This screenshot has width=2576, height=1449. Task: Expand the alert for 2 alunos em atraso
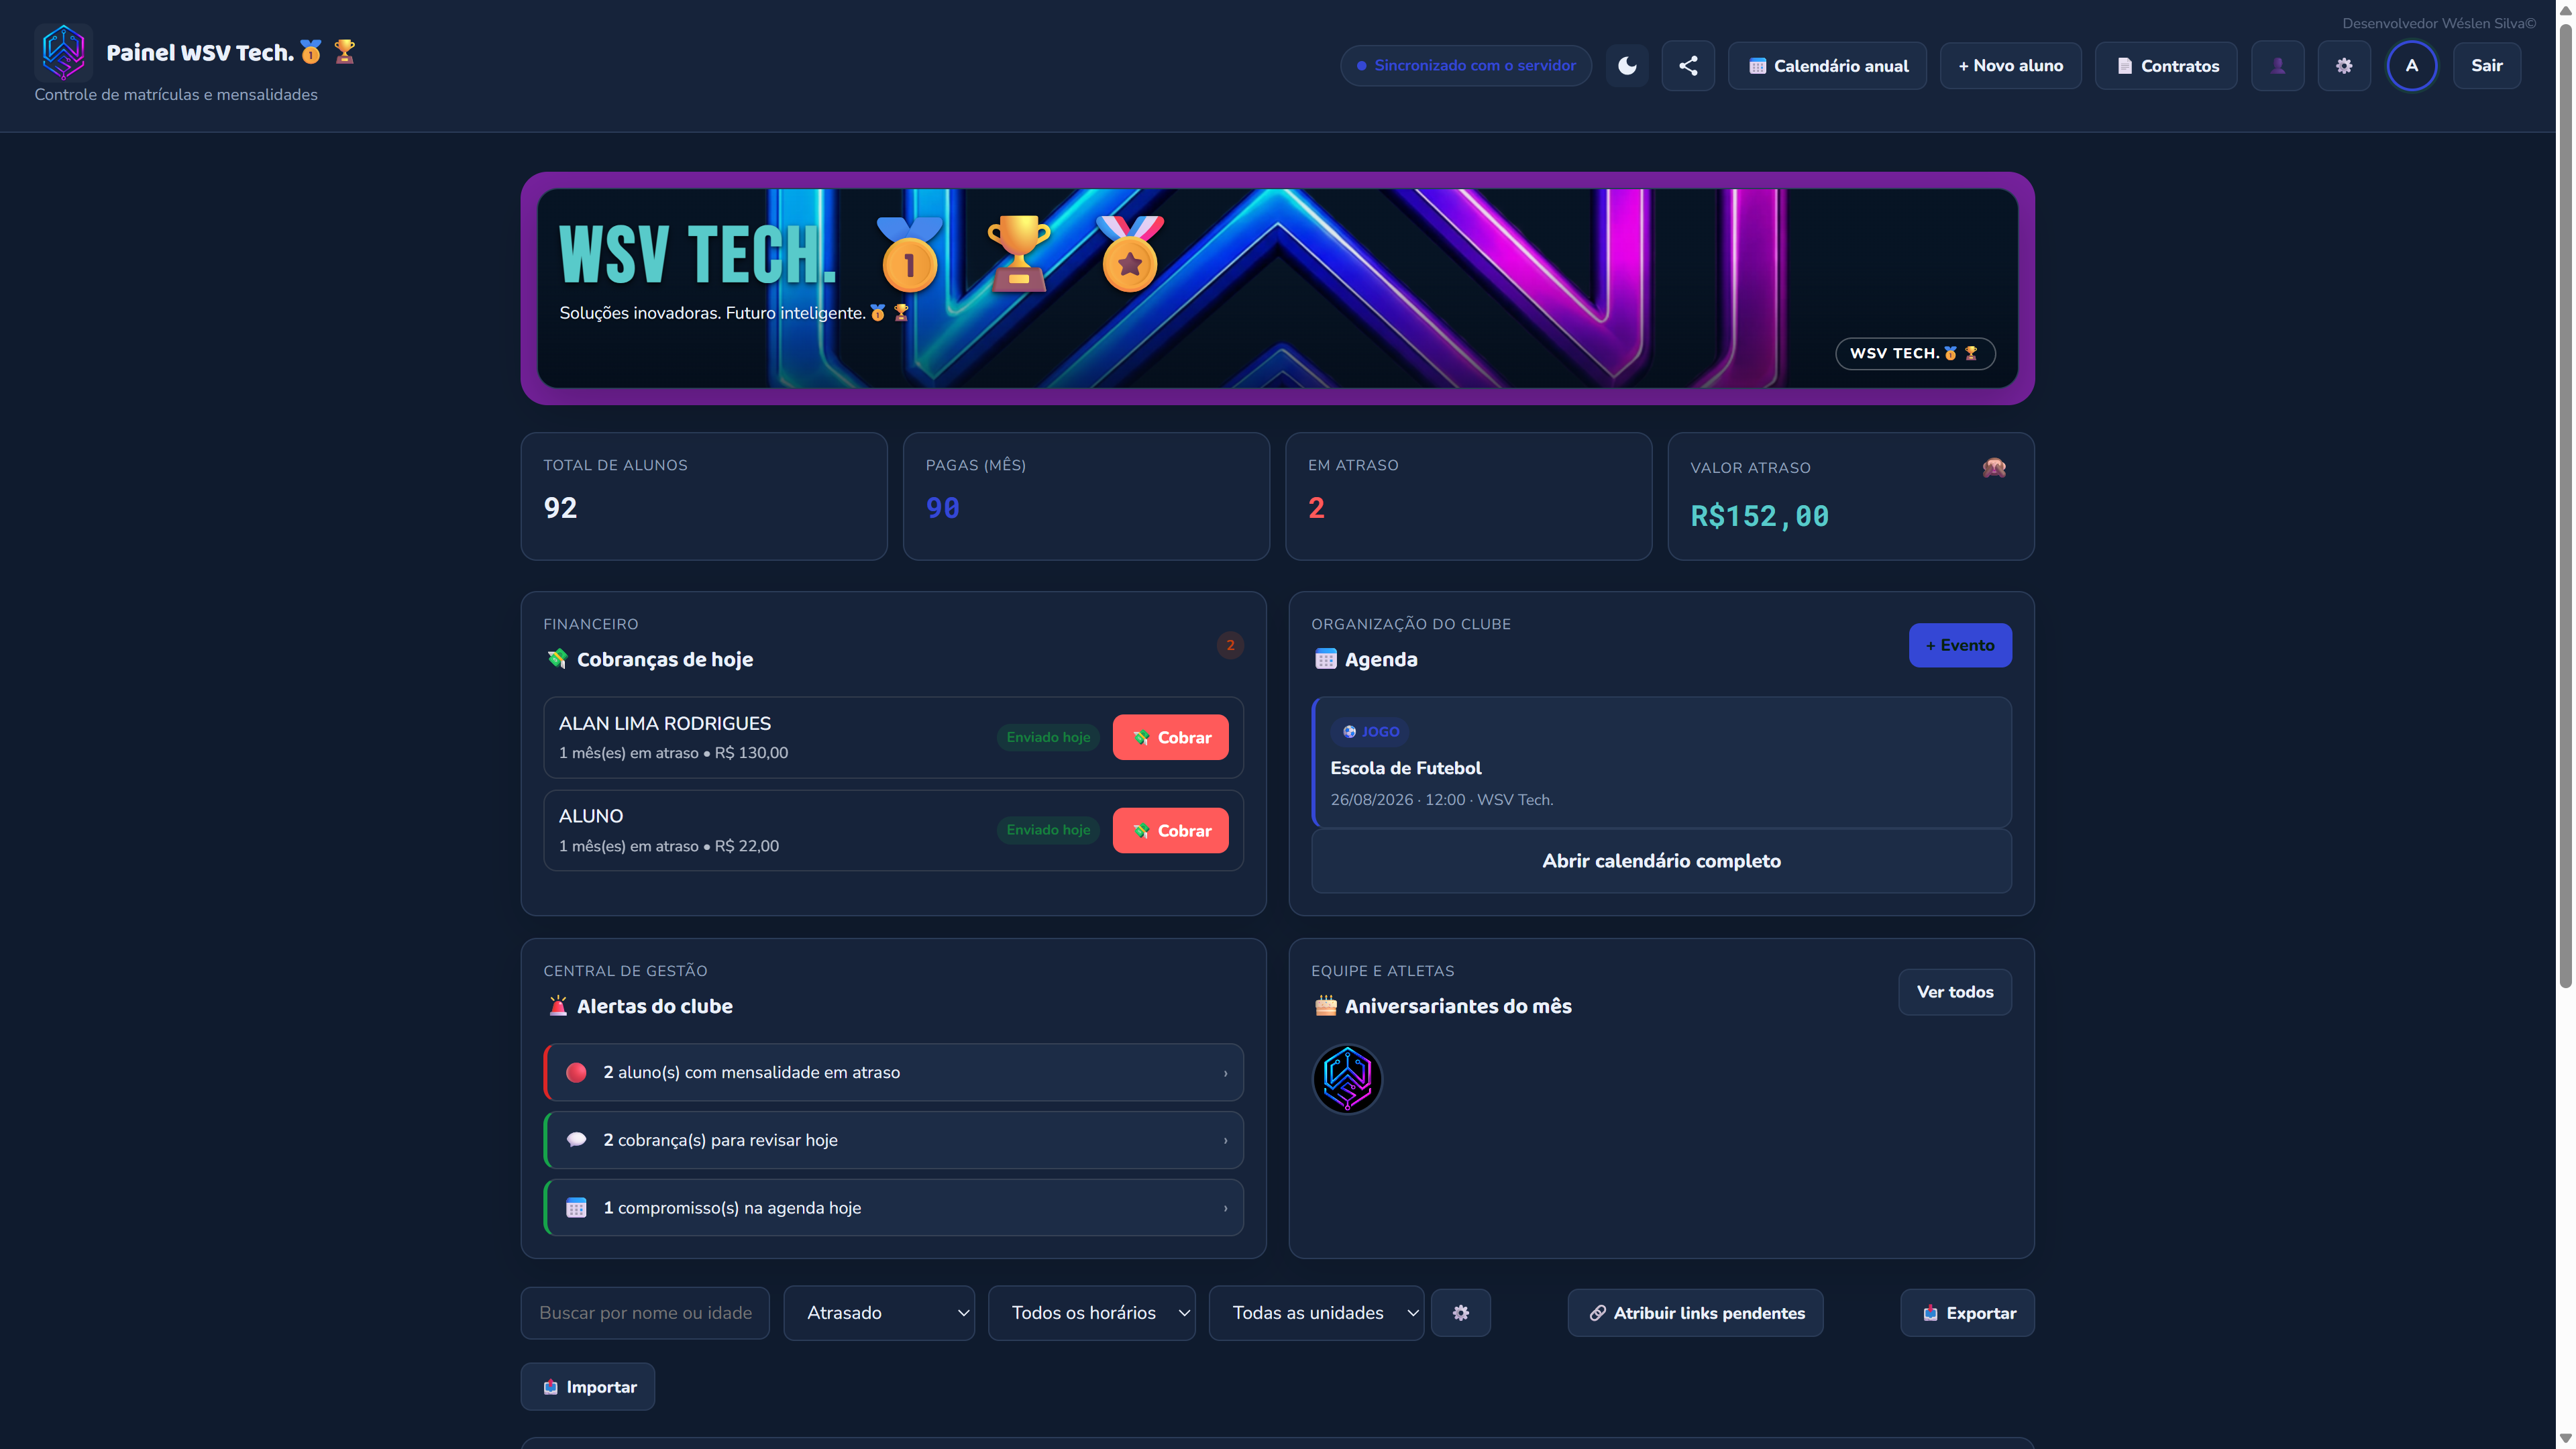893,1073
